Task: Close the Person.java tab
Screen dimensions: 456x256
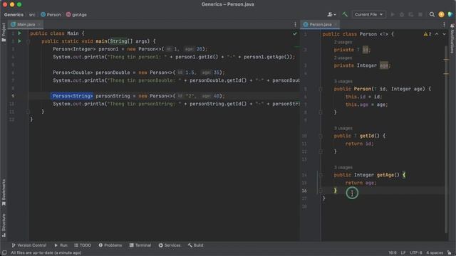Action: [336, 24]
